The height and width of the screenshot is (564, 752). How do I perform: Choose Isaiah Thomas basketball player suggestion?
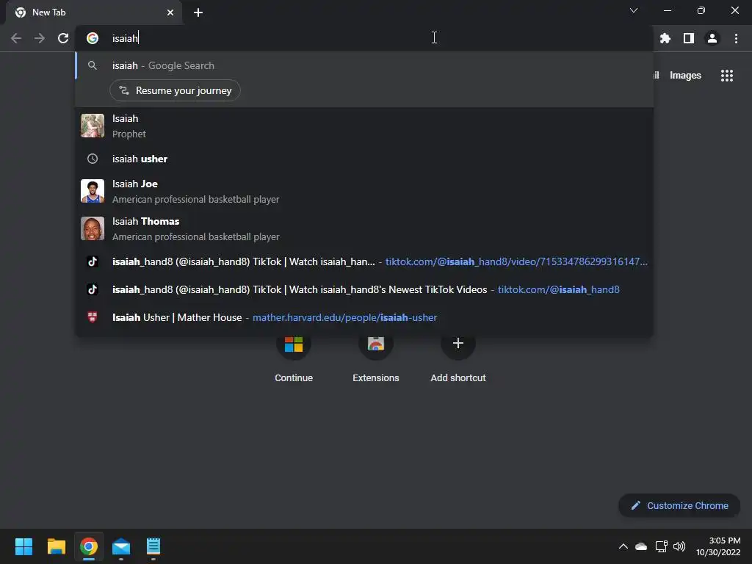[364, 229]
